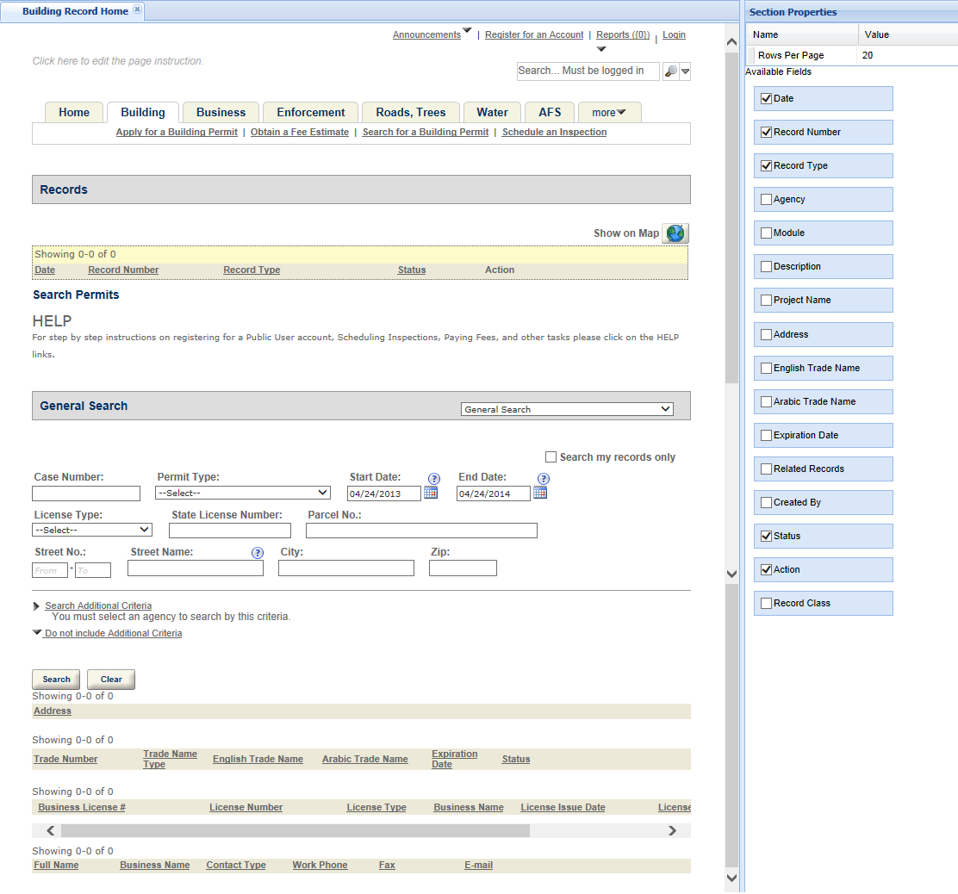This screenshot has width=958, height=894.
Task: Click the Street Name help icon
Action: coord(257,553)
